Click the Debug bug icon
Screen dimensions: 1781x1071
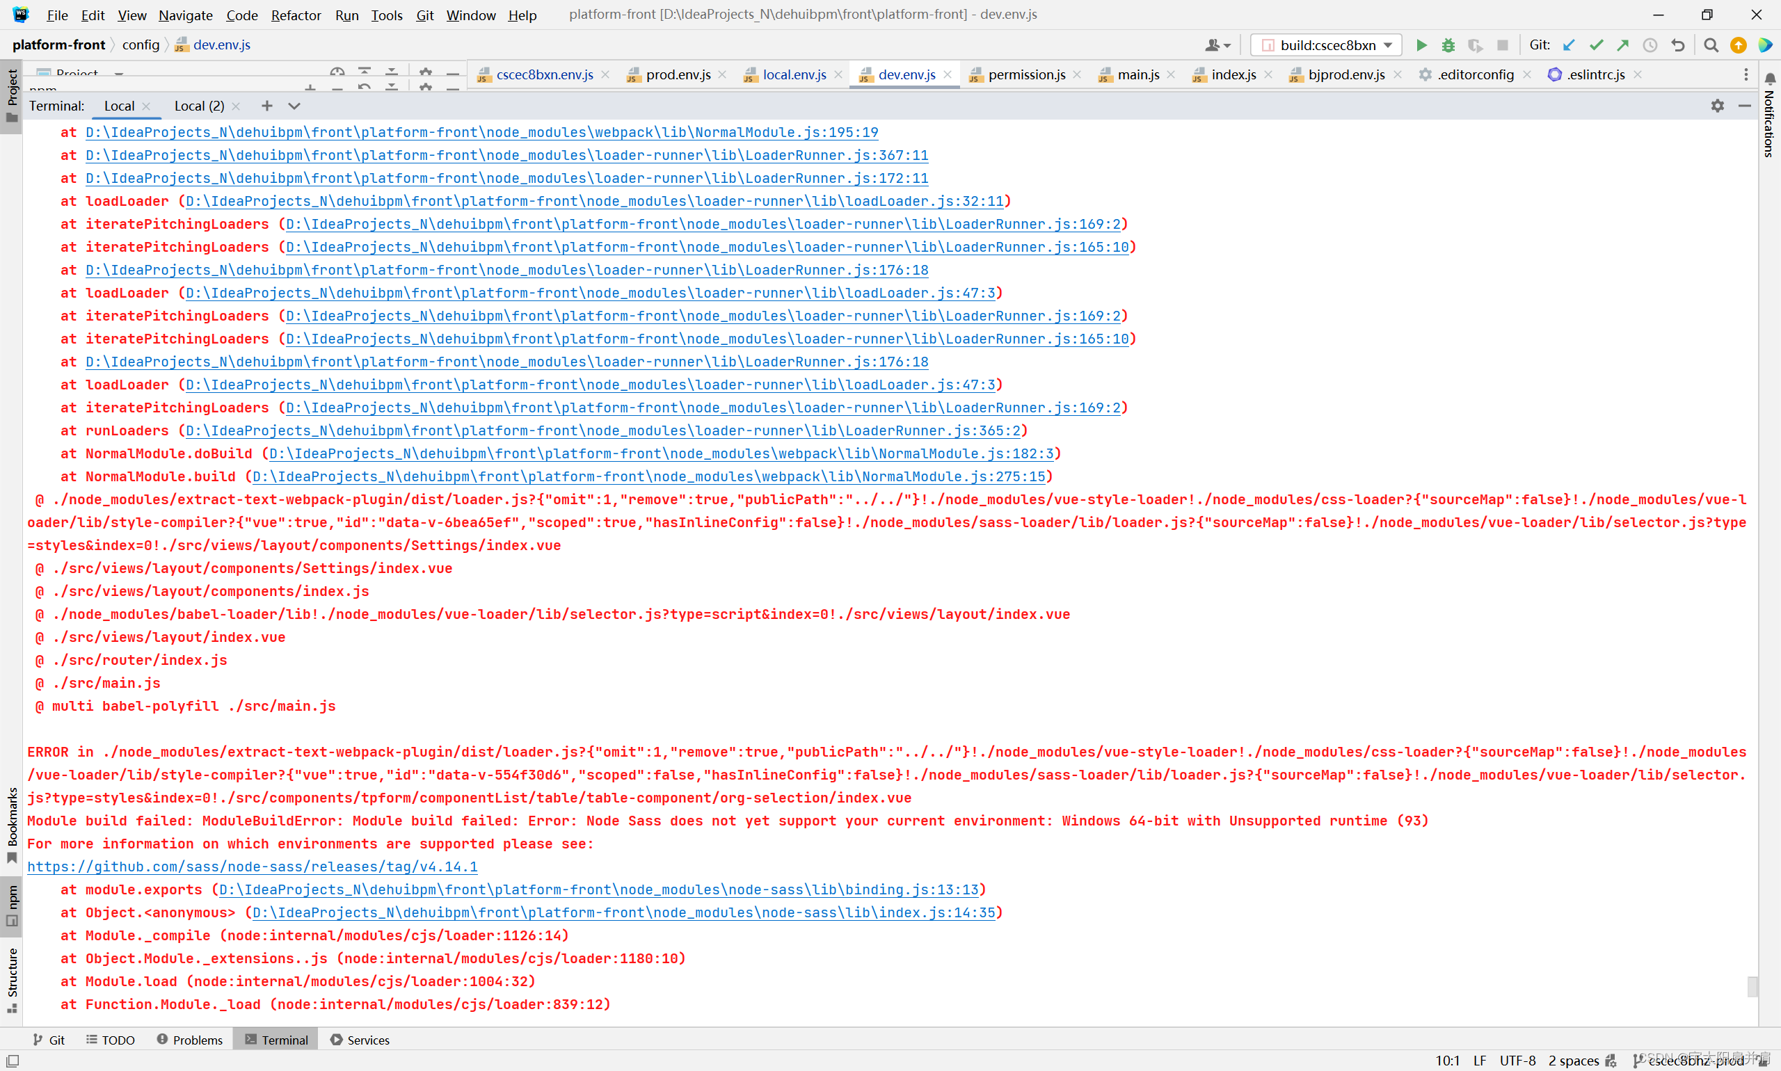(1448, 45)
